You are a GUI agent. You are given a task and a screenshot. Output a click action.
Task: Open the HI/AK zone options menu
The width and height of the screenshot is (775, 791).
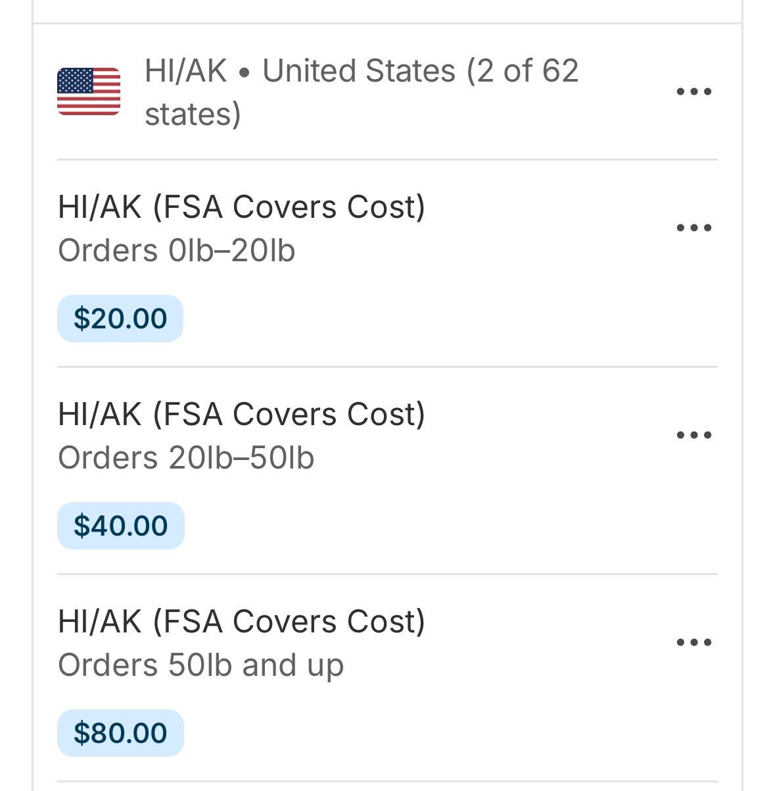tap(694, 91)
